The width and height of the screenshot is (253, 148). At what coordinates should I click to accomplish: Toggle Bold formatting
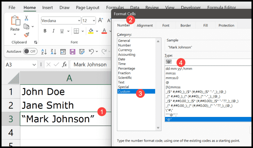(45, 31)
